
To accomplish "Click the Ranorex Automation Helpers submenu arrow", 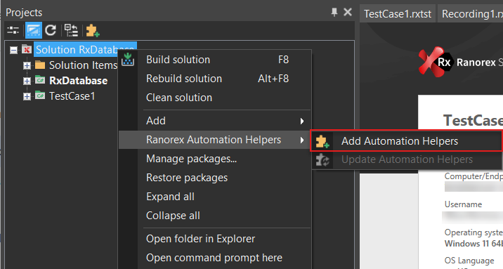I will 302,140.
